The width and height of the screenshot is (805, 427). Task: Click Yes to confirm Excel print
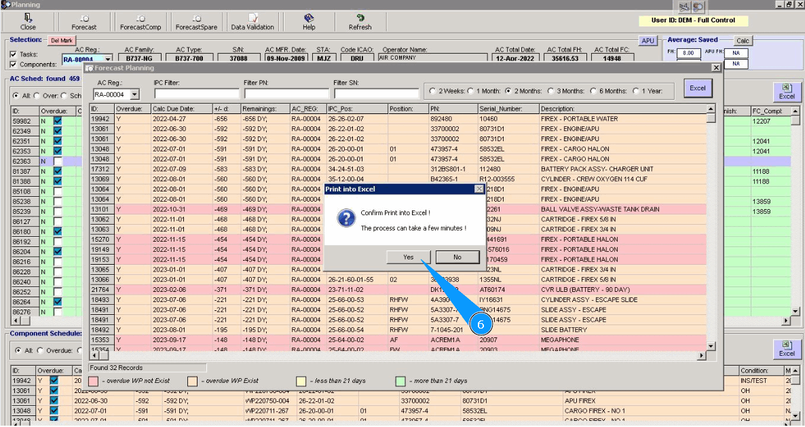pyautogui.click(x=409, y=257)
